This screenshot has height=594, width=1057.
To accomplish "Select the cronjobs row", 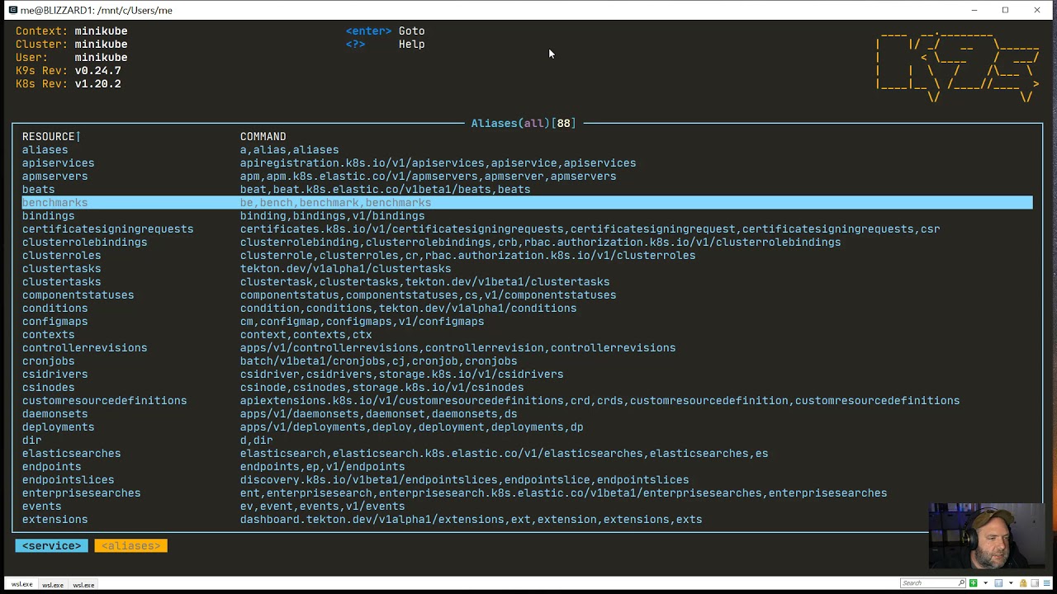I will pyautogui.click(x=527, y=361).
